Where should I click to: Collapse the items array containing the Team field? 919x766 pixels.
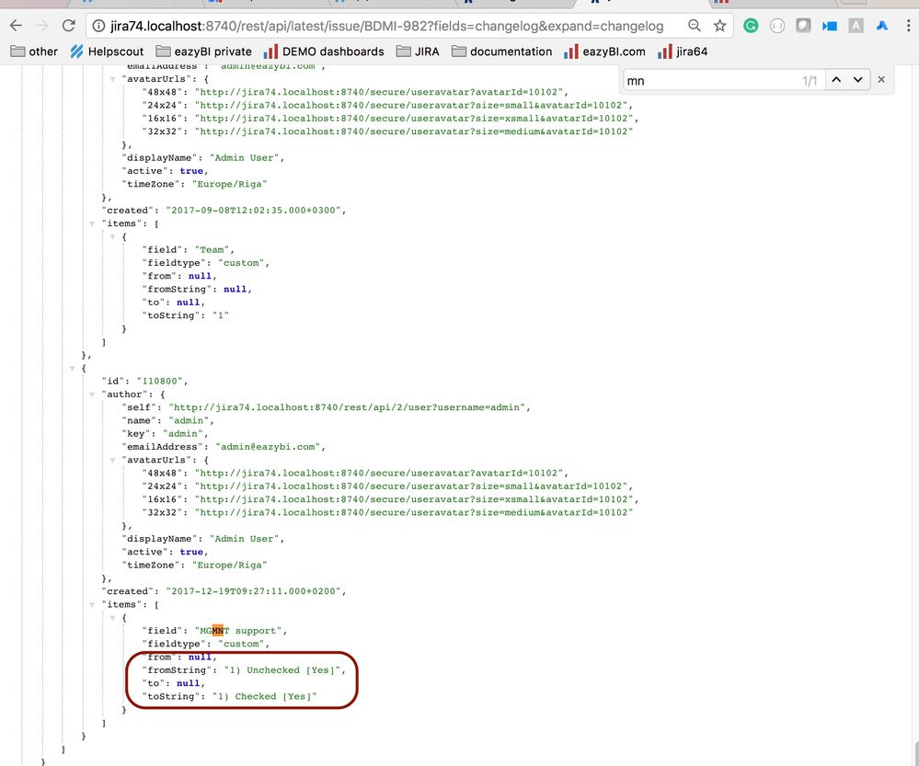click(92, 223)
